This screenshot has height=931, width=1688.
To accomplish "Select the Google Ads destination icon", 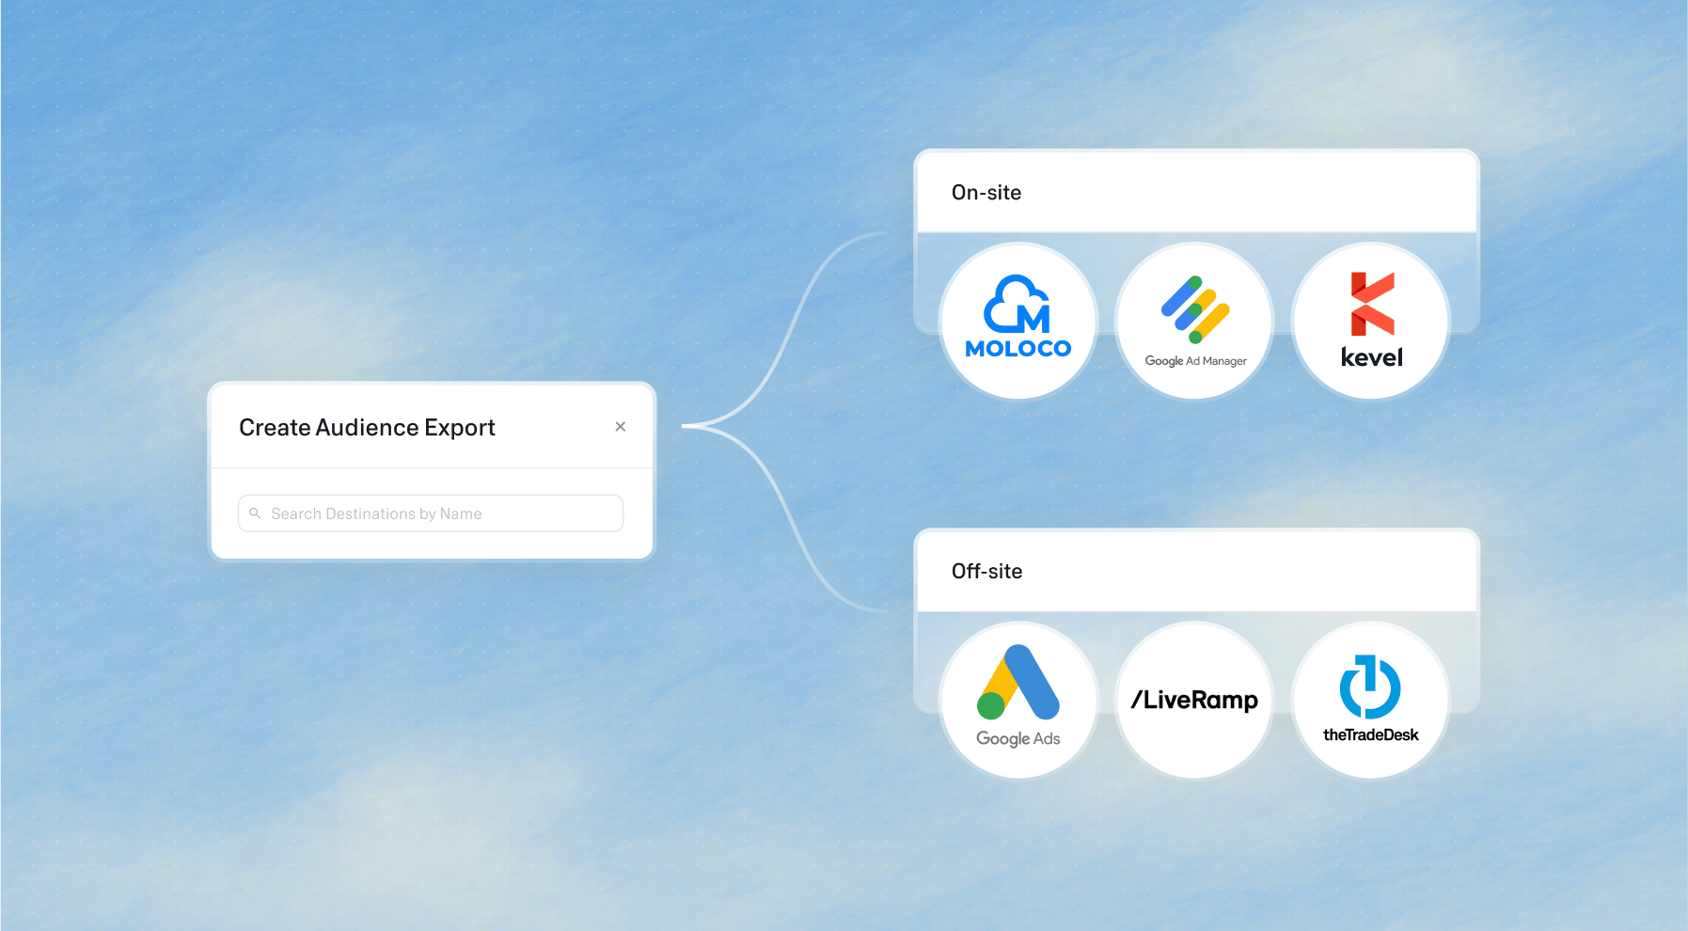I will click(x=1018, y=701).
